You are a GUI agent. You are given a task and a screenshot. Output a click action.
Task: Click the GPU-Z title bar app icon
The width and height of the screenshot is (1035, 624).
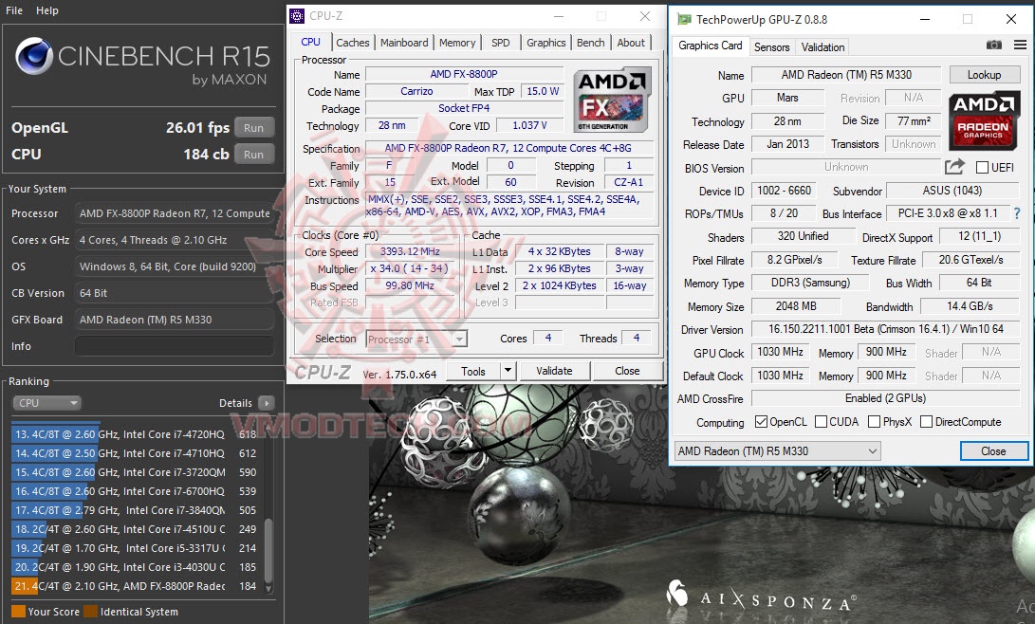(685, 20)
